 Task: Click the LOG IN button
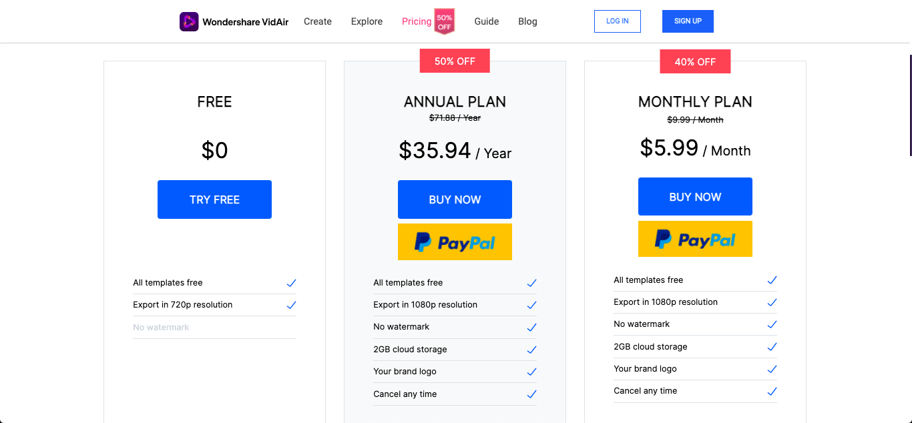tap(618, 21)
